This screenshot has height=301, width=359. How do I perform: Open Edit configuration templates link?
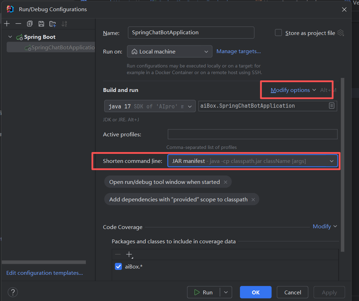pos(44,273)
